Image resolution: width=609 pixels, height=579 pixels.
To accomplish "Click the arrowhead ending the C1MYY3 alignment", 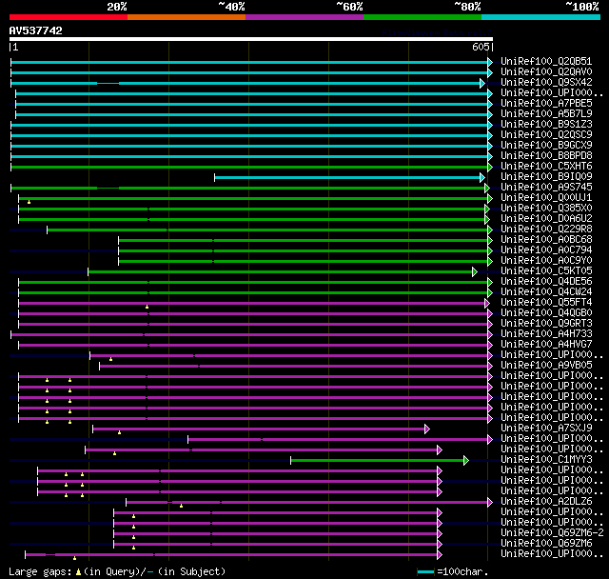I will (466, 461).
